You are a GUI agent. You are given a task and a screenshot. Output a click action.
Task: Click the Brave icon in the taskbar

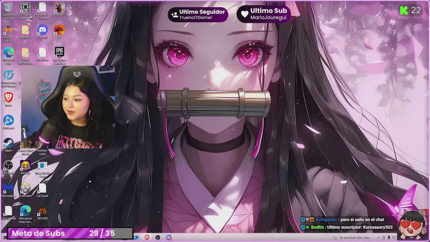coord(146,237)
